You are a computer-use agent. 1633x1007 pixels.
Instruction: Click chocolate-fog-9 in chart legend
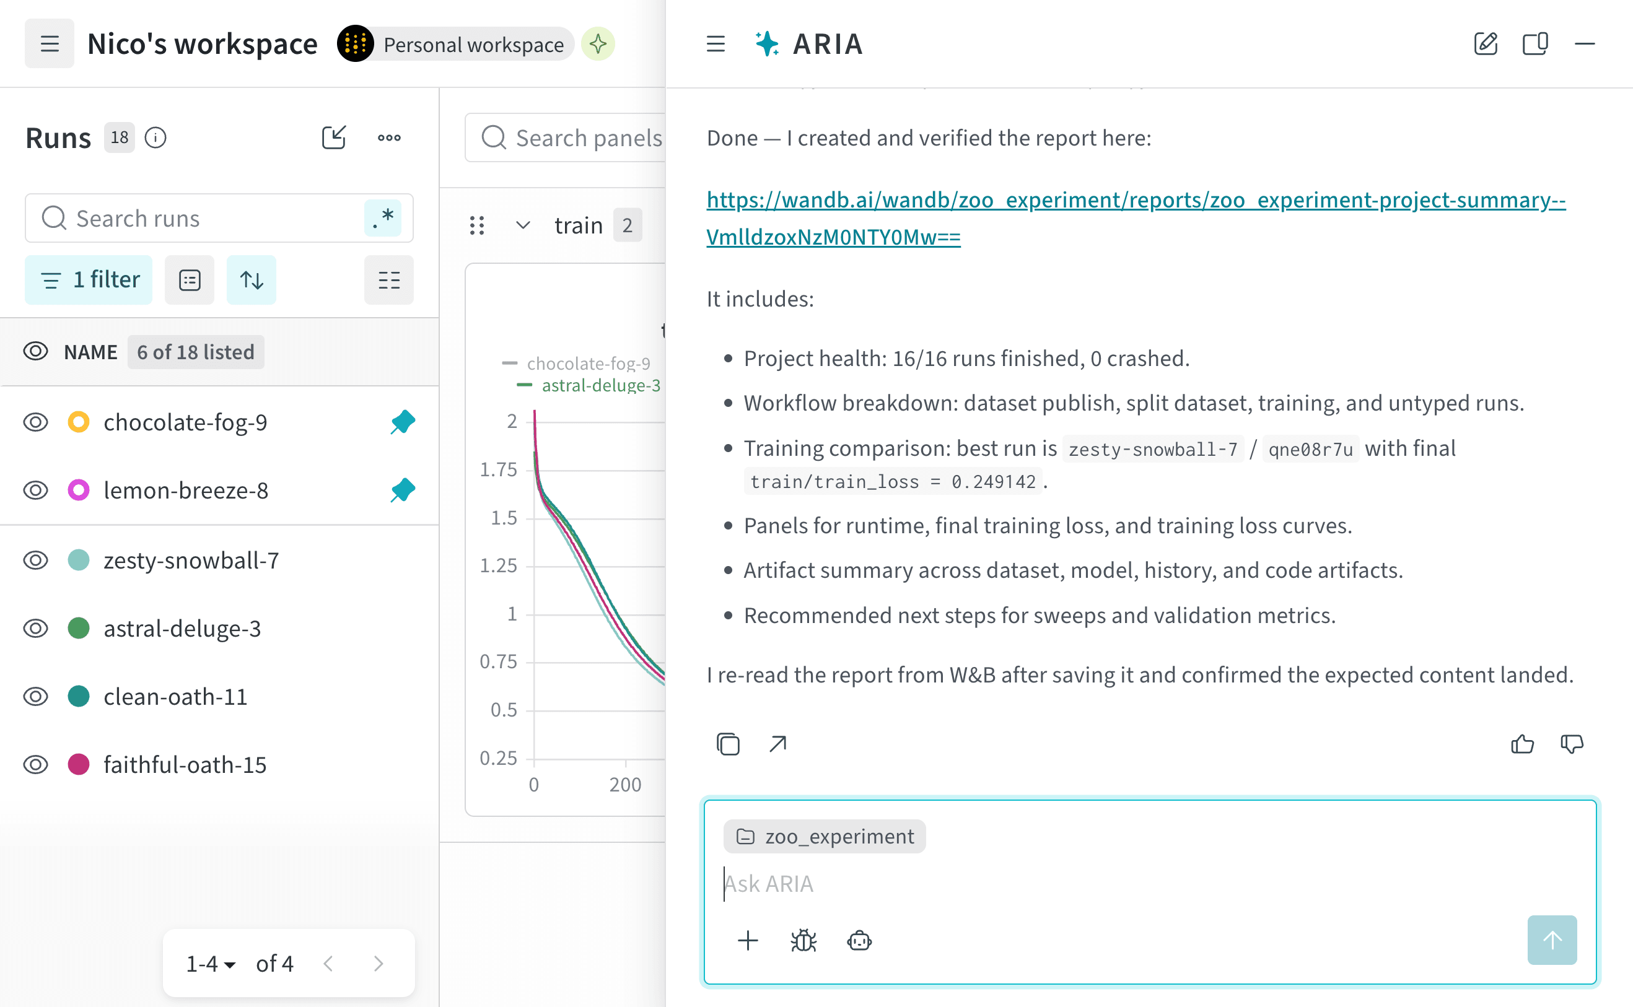coord(589,364)
